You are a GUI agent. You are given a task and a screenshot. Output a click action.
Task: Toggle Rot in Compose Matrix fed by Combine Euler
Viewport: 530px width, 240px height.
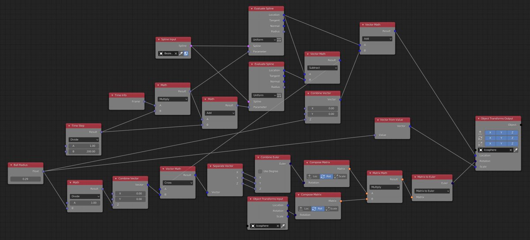(326, 176)
